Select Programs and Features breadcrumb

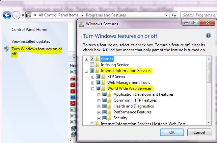[106, 15]
